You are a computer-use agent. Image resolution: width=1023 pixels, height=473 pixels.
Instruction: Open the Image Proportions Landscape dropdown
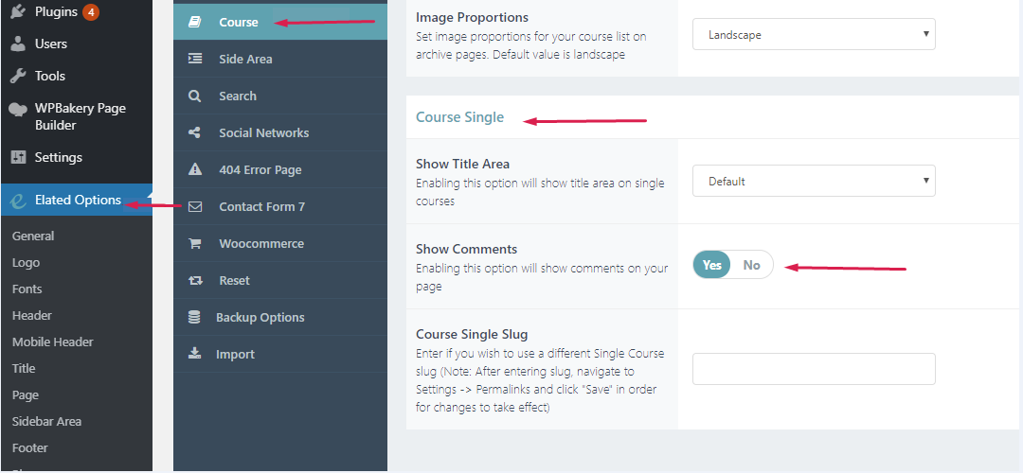click(x=814, y=35)
